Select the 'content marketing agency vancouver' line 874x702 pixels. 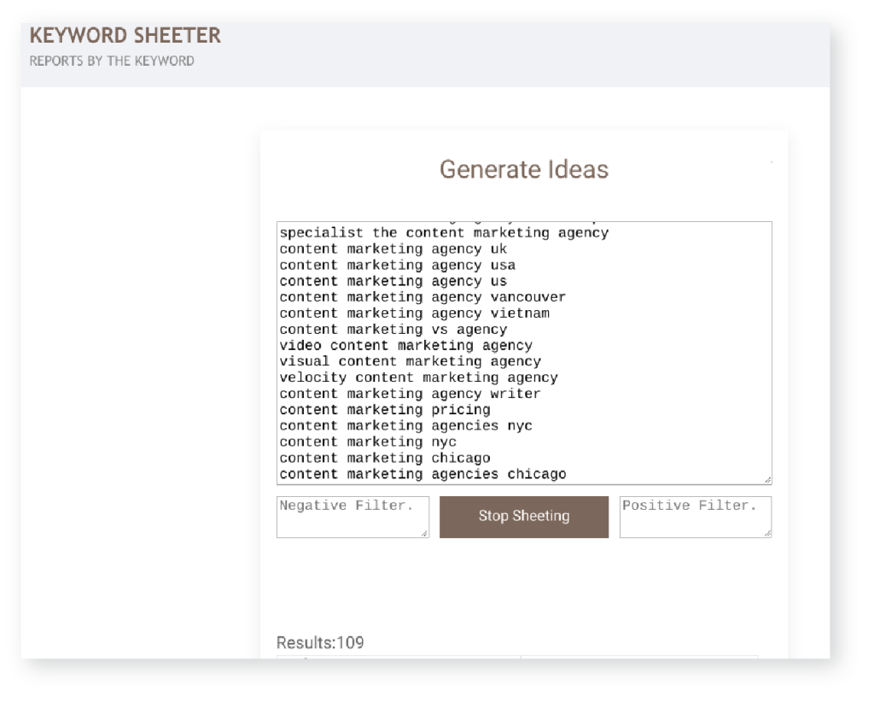(x=422, y=297)
